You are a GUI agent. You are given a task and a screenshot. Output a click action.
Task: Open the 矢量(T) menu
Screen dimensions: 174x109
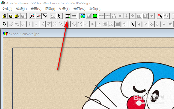coord(64,9)
